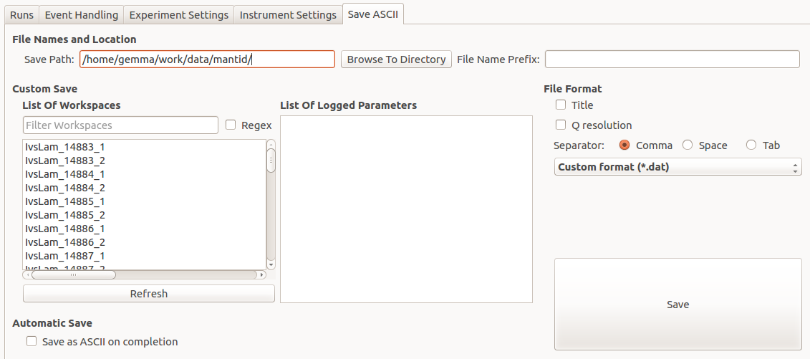Switch to the Runs tab
Viewport: 810px width, 359px height.
tap(21, 14)
